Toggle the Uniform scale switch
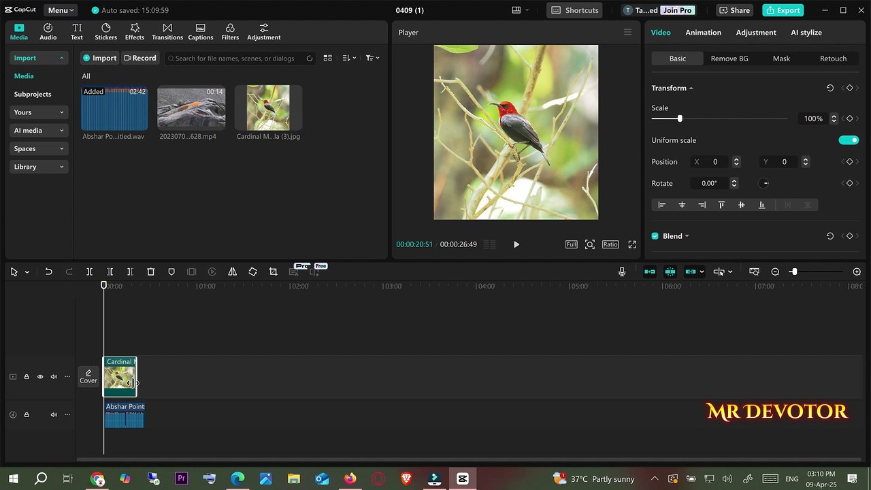The height and width of the screenshot is (490, 871). 849,140
